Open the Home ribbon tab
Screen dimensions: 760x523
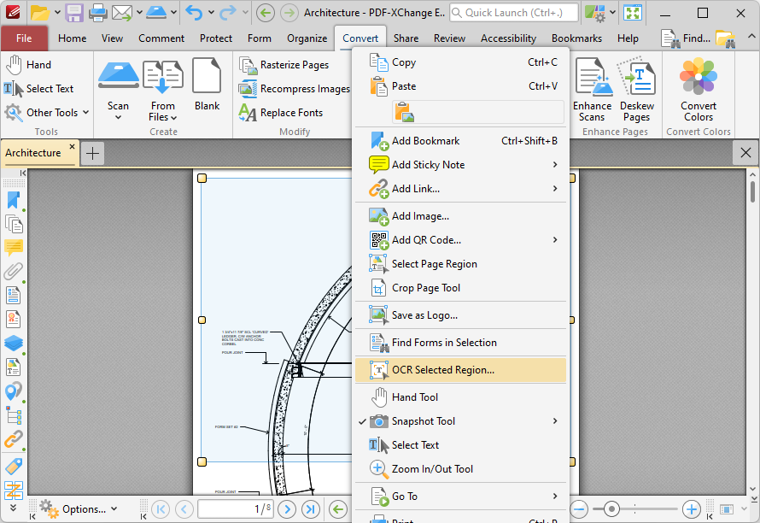click(73, 38)
